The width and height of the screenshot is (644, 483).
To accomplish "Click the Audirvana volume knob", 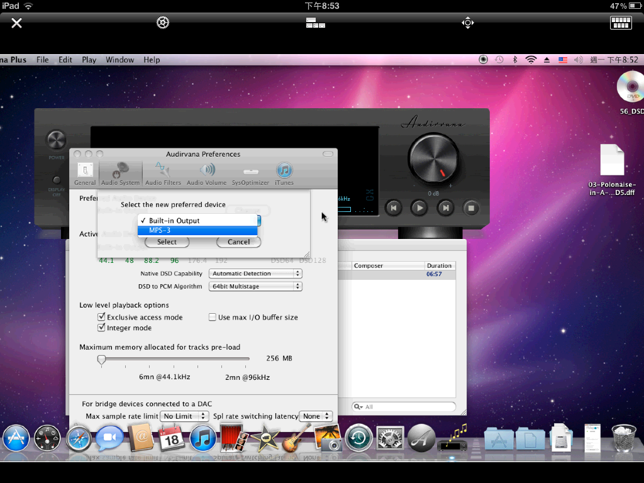I will 433,158.
